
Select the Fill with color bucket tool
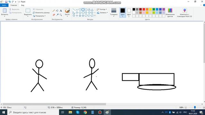[57, 11]
